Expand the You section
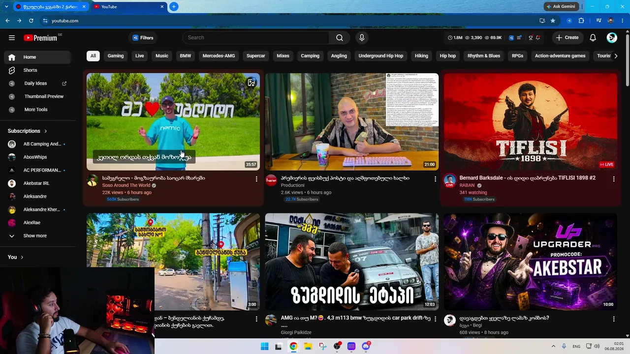This screenshot has height=354, width=630. 16,257
